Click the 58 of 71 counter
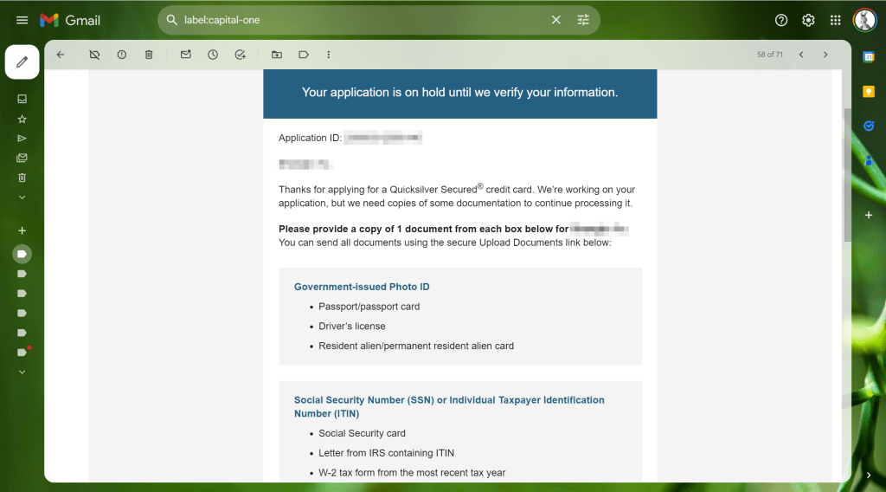The image size is (886, 492). coord(769,55)
